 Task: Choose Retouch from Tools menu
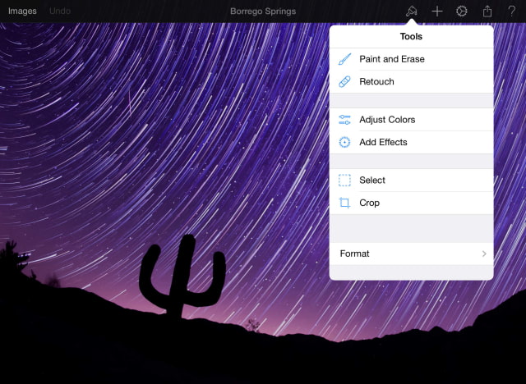tap(411, 82)
